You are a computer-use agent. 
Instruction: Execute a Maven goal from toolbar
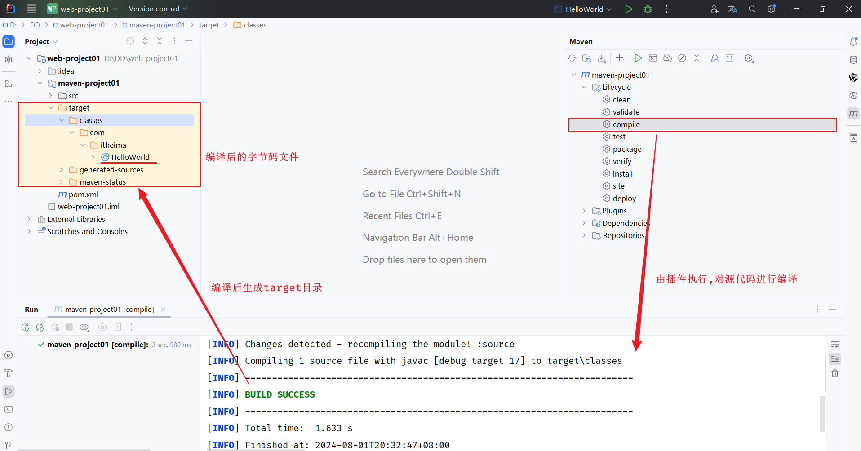pos(653,58)
